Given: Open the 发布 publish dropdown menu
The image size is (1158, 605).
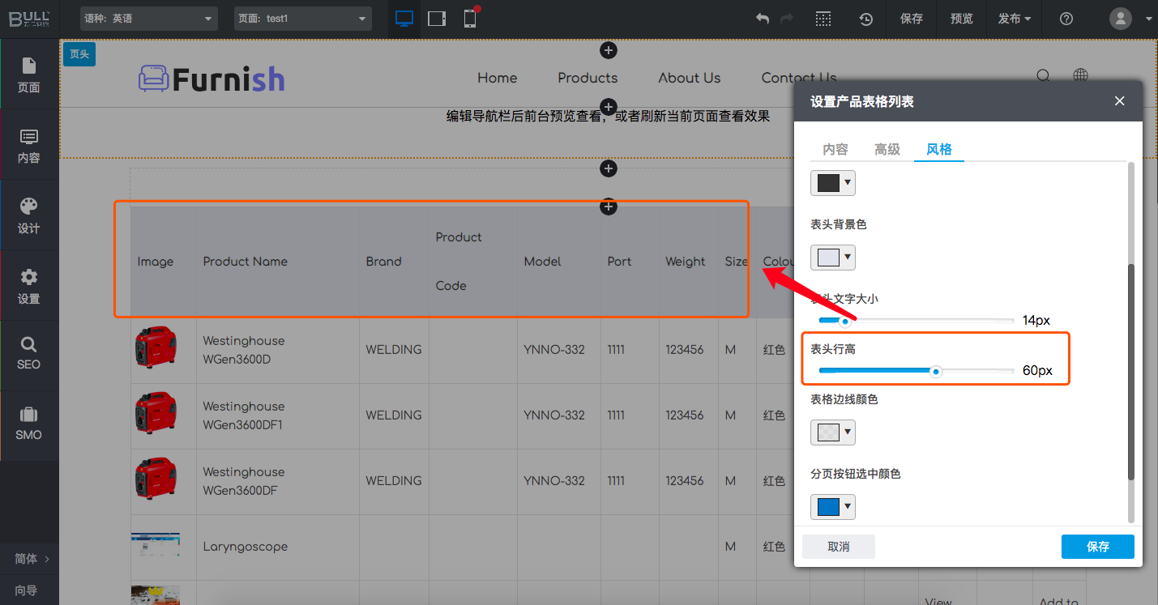Looking at the screenshot, I should (x=1015, y=19).
